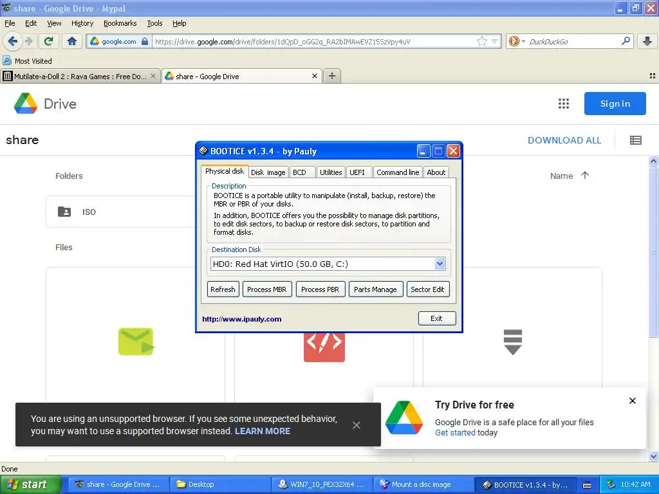
Task: Open the gray download-arrow file thumbnail
Action: point(513,342)
